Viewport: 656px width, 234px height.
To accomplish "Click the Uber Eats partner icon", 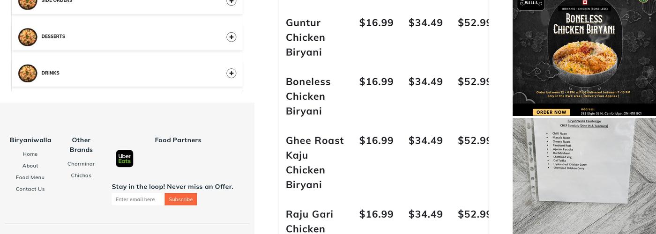I will (x=125, y=159).
